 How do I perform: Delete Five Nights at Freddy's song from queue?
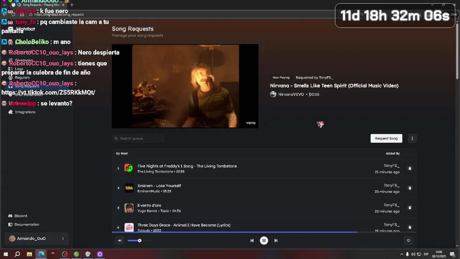click(x=410, y=168)
